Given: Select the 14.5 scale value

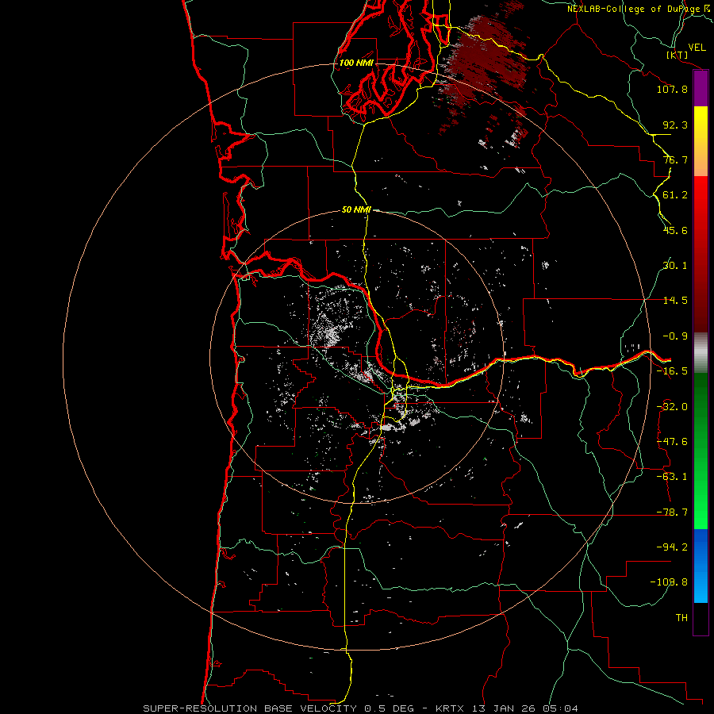Looking at the screenshot, I should tap(675, 301).
